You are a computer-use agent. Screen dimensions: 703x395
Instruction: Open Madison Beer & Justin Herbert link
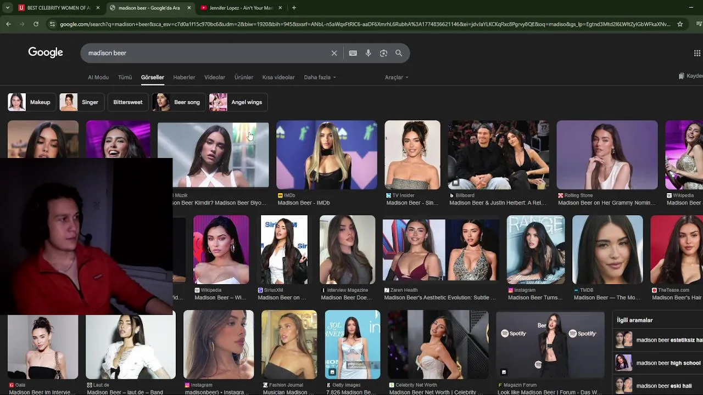(498, 203)
